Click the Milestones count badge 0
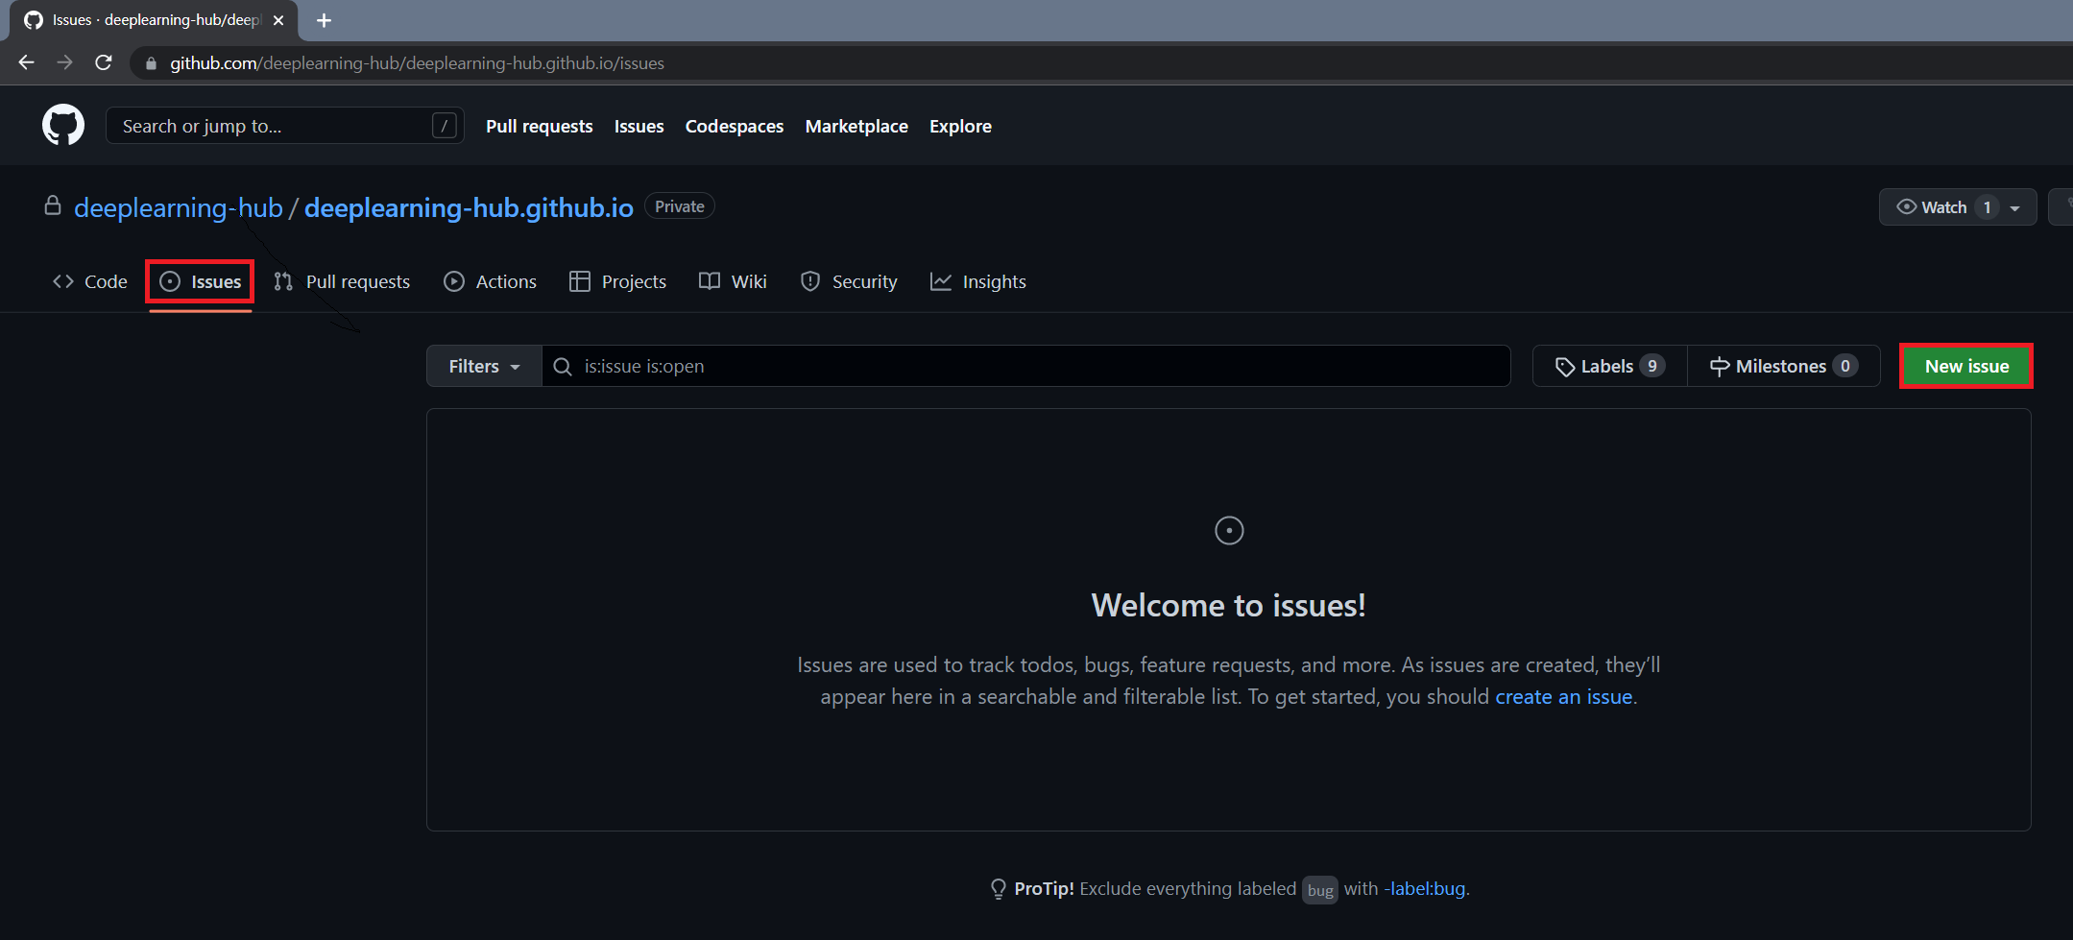2073x940 pixels. click(x=1845, y=366)
